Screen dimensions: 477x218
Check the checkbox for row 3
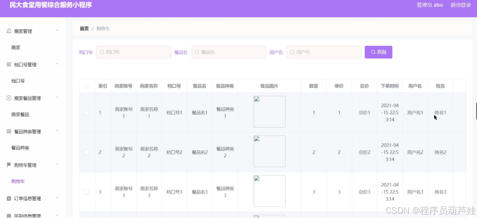click(87, 192)
